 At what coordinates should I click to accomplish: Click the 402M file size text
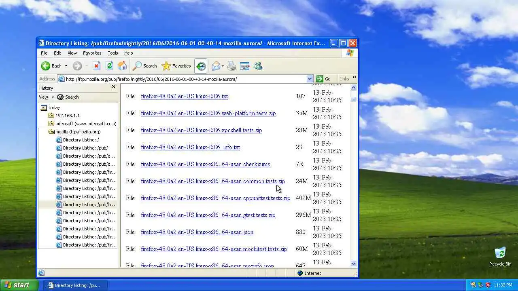pos(303,198)
